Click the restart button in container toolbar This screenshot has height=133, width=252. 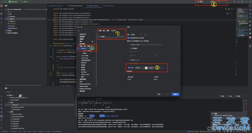point(222,96)
